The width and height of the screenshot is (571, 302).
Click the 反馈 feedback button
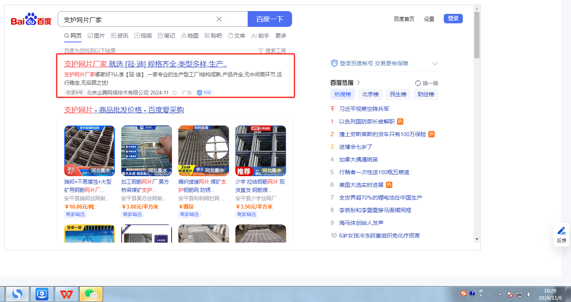pyautogui.click(x=561, y=235)
